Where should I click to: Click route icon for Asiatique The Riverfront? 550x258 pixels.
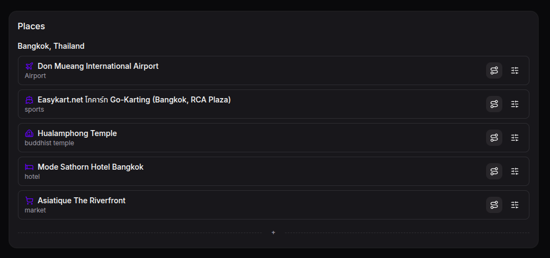(494, 205)
